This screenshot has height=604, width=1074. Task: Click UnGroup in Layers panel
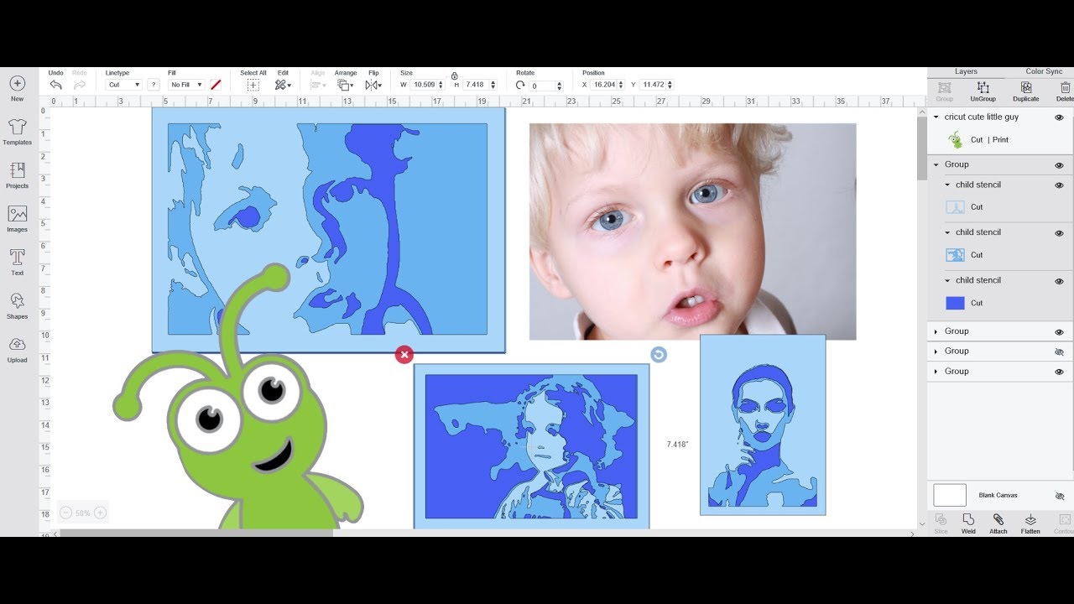[x=983, y=91]
